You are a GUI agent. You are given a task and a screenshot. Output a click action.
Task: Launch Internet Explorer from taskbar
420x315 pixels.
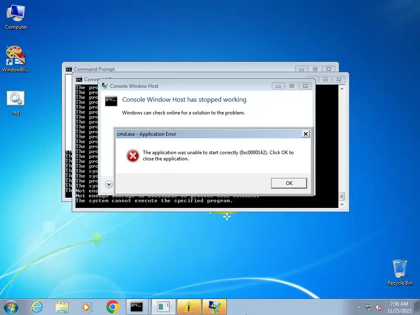pyautogui.click(x=37, y=307)
